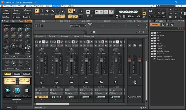Expand the Цепочка эффектов folder

pyautogui.click(x=152, y=57)
